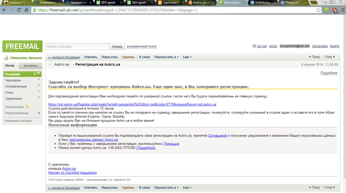Open Aukro.ua link in signature
This screenshot has height=193, width=346.
point(69,168)
